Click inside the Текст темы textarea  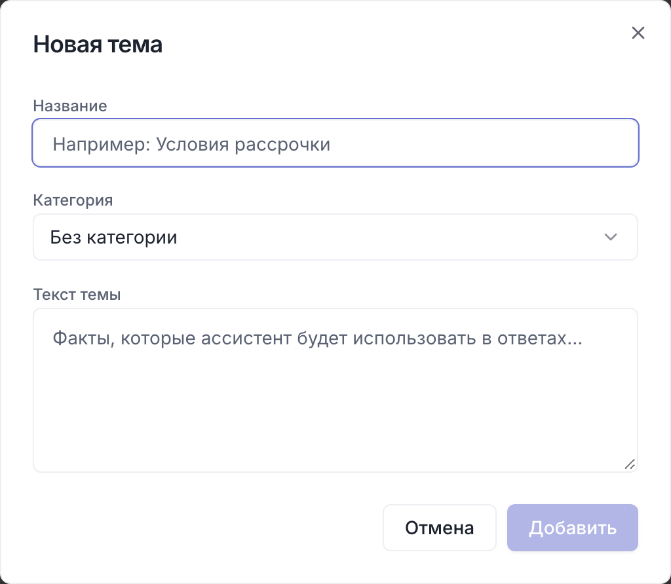(335, 390)
